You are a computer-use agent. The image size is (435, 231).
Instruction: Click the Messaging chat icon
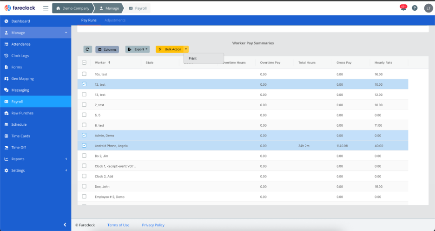6,90
